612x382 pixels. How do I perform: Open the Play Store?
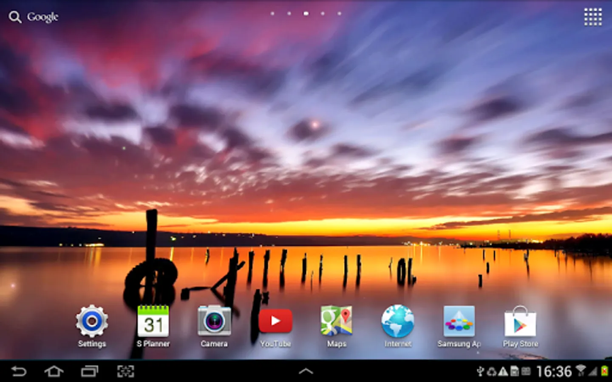520,326
